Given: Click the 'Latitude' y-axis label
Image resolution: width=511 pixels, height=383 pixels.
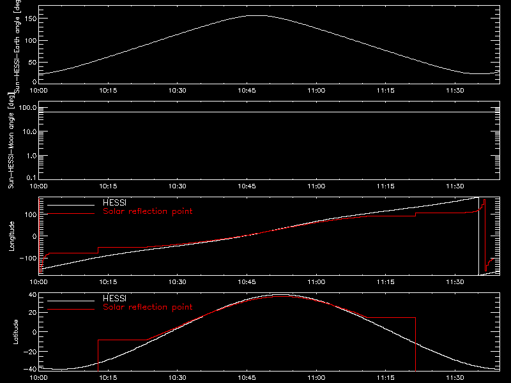Looking at the screenshot, I should pos(15,332).
